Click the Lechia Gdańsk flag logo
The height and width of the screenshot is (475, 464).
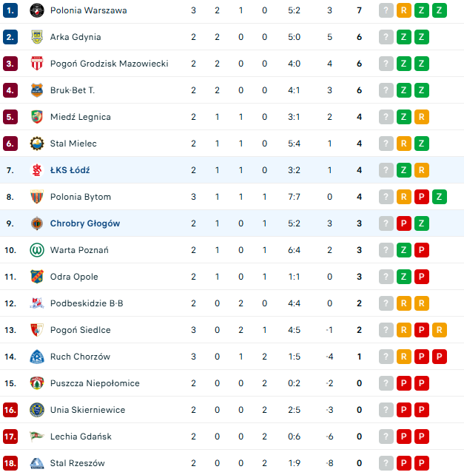[37, 437]
